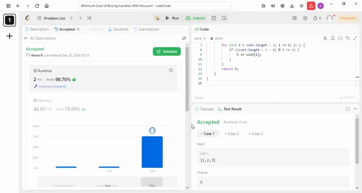Click the cost input value [1,2,3]
The width and height of the screenshot is (362, 193).
[x=208, y=160]
